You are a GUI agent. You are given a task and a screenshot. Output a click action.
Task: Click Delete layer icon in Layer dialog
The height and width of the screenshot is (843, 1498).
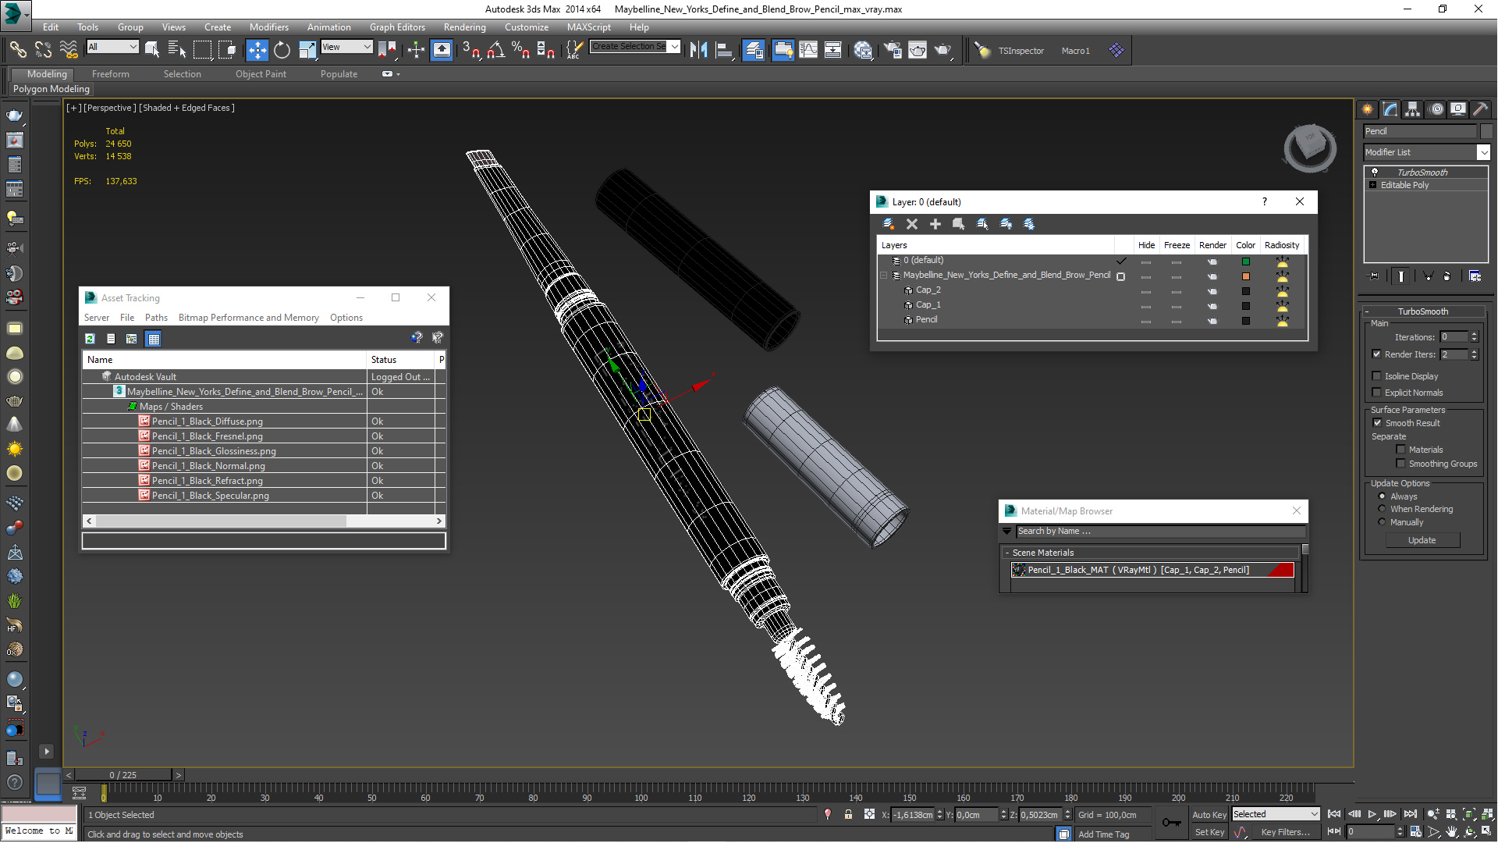[x=911, y=224]
